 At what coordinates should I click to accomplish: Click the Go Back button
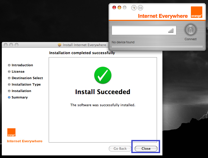[x=120, y=148]
